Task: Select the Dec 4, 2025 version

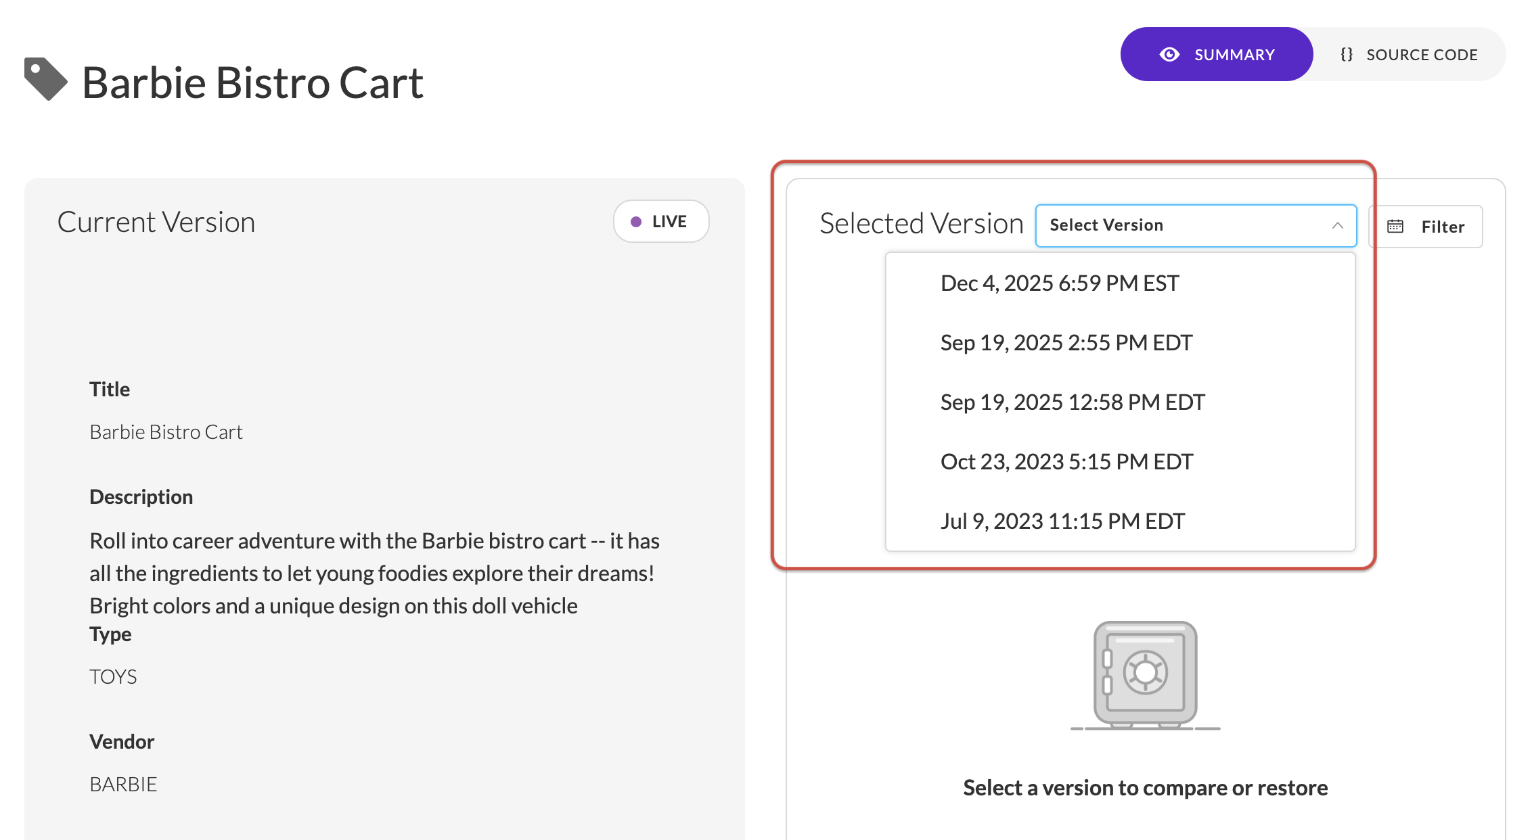Action: [1059, 283]
